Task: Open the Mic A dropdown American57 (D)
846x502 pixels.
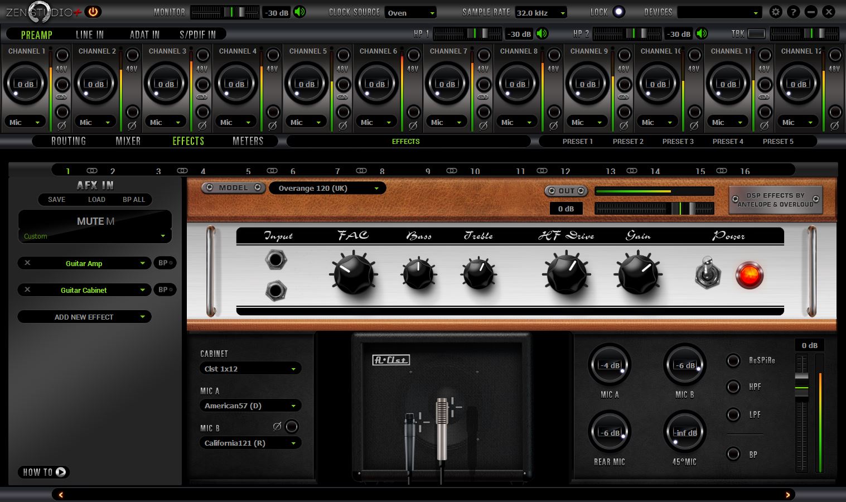Action: click(250, 406)
